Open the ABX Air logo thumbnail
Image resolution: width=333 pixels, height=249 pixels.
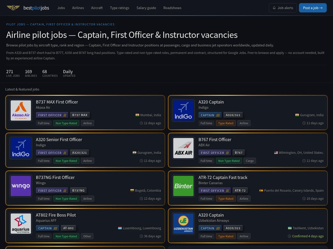tap(183, 148)
